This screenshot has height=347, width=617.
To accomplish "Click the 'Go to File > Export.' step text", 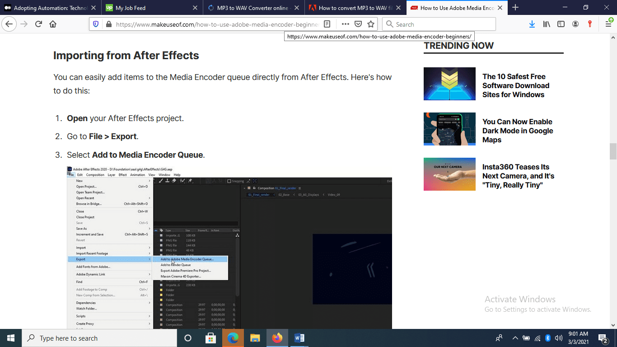I will [x=103, y=136].
